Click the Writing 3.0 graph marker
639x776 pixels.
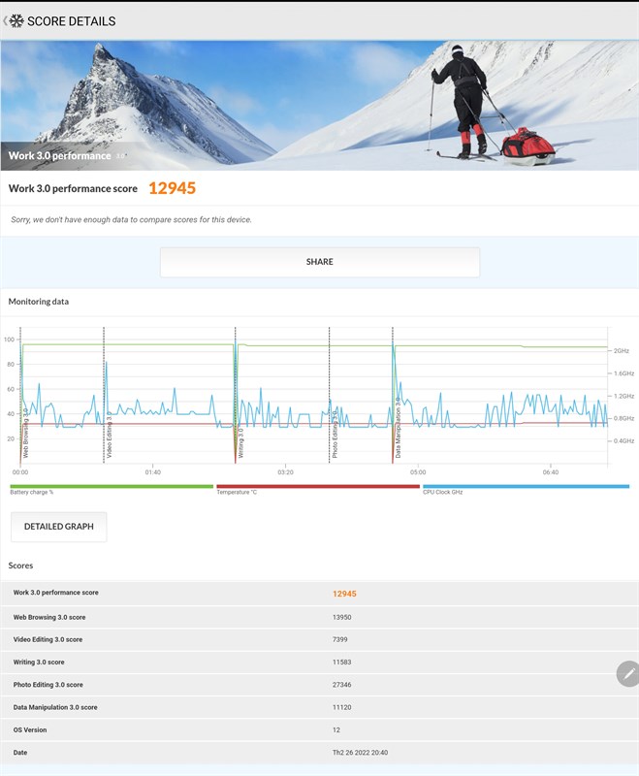[240, 442]
